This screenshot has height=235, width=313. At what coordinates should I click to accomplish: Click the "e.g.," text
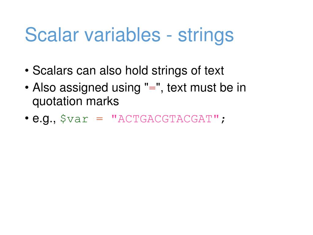[x=44, y=119]
